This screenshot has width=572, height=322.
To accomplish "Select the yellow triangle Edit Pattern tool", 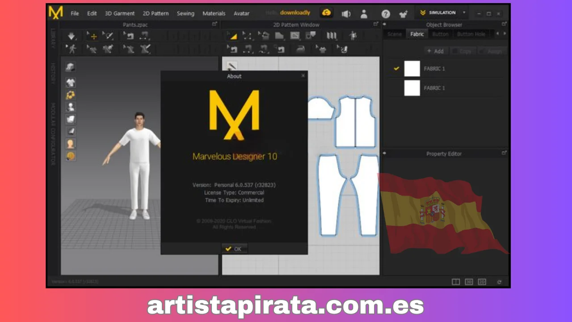I will coord(233,36).
